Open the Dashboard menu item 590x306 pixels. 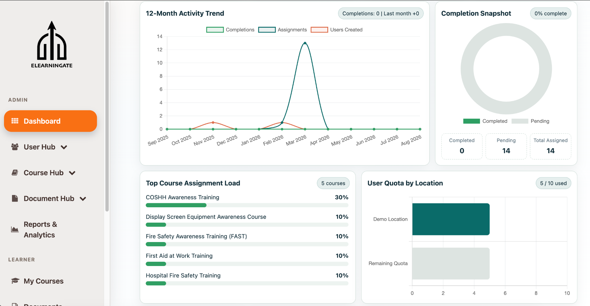click(x=50, y=121)
